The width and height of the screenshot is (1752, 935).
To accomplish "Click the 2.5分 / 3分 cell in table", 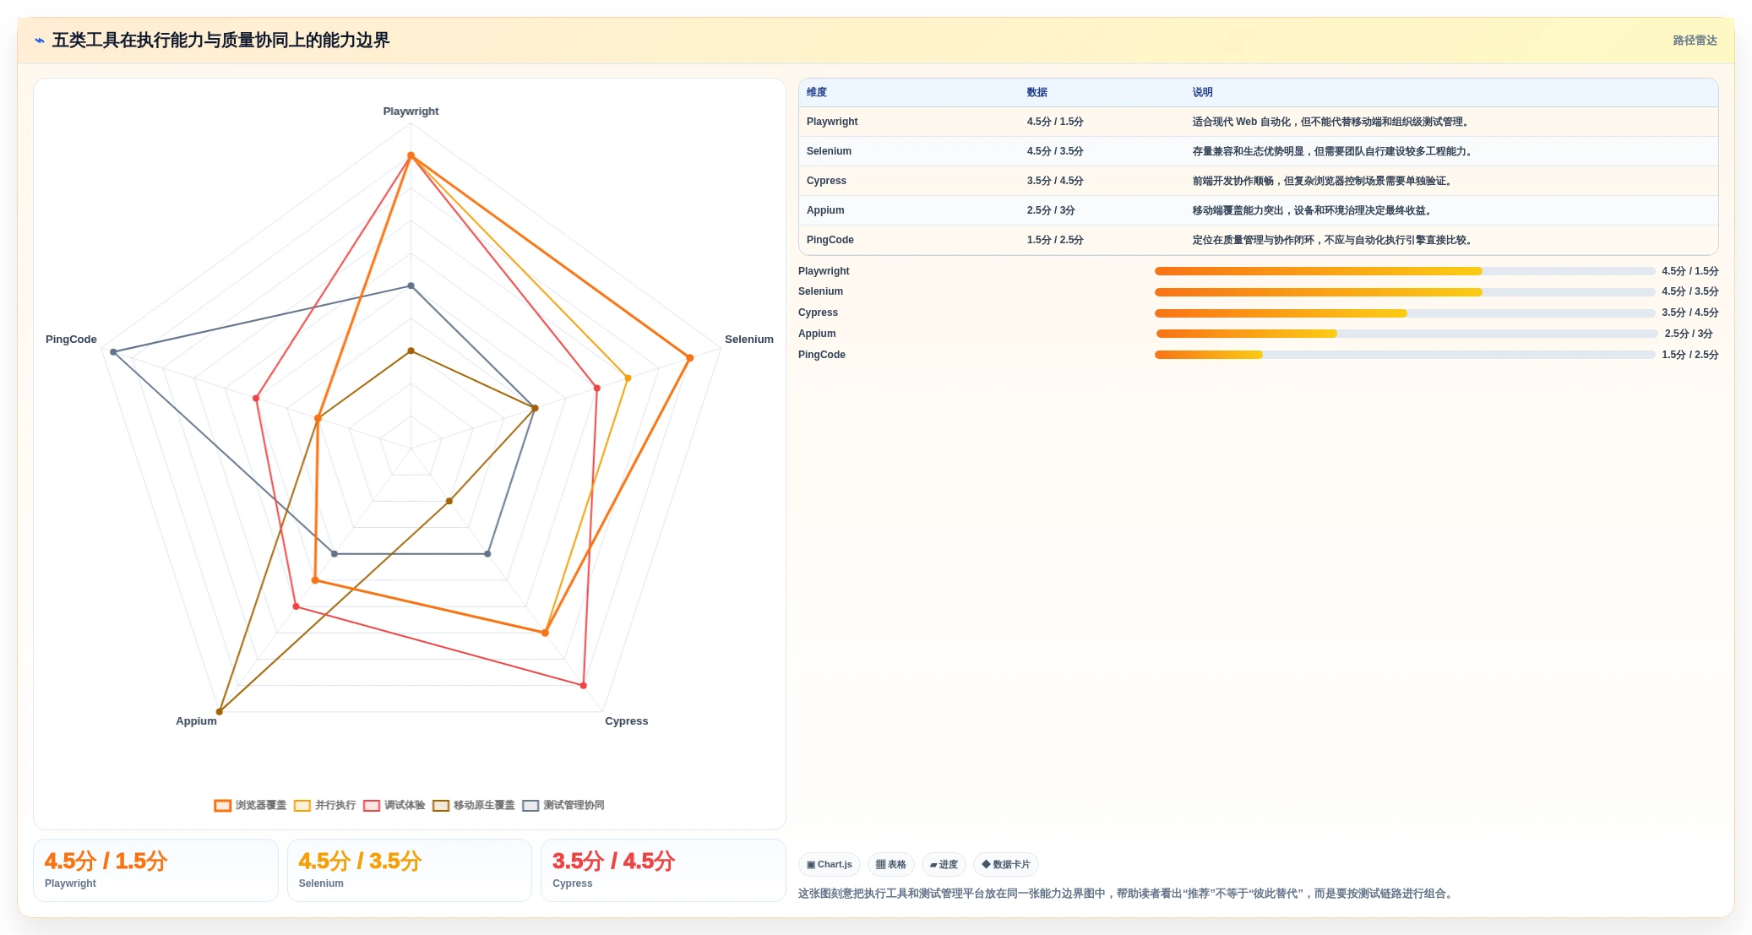I will click(1051, 210).
